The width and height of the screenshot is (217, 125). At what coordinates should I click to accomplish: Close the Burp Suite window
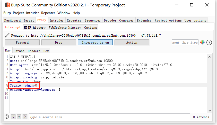click(207, 5)
